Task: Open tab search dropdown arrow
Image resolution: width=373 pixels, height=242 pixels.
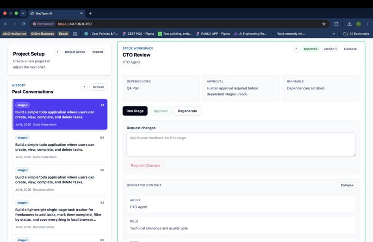Action: pyautogui.click(x=23, y=13)
